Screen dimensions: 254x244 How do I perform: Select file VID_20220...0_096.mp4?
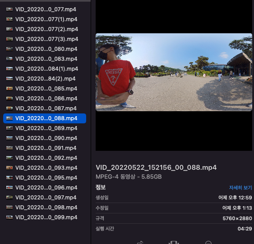pos(45,188)
